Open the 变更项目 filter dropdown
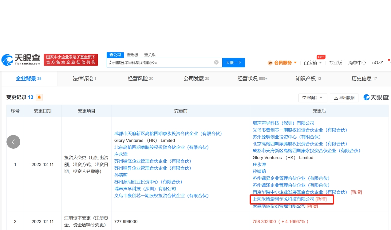Image resolution: width=391 pixels, height=230 pixels. (313, 98)
